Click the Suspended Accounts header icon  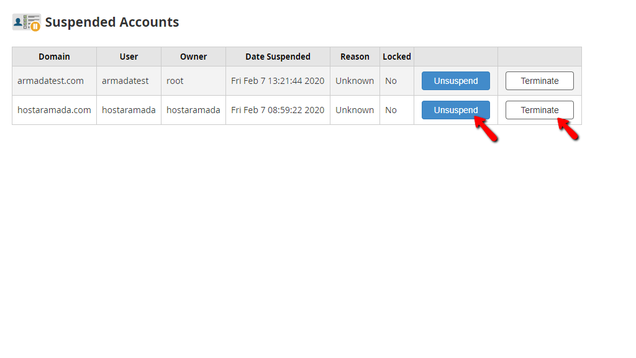26,22
